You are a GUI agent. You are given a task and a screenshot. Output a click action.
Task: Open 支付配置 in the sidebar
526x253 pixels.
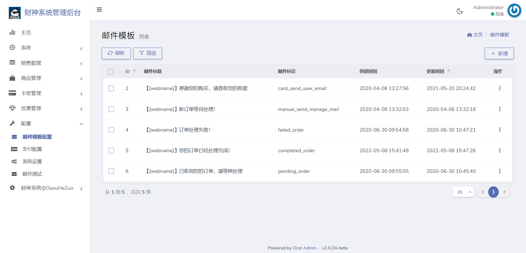(x=32, y=149)
